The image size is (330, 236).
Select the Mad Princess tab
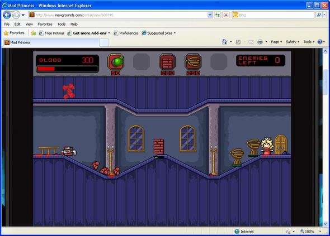(50, 42)
